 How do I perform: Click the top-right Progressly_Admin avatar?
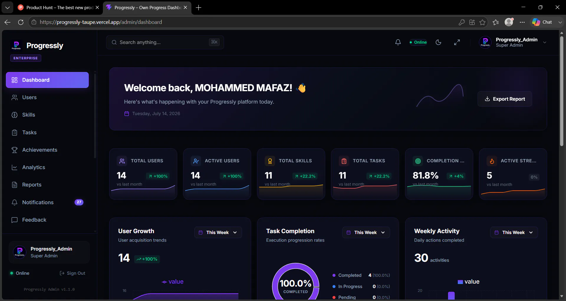point(485,42)
